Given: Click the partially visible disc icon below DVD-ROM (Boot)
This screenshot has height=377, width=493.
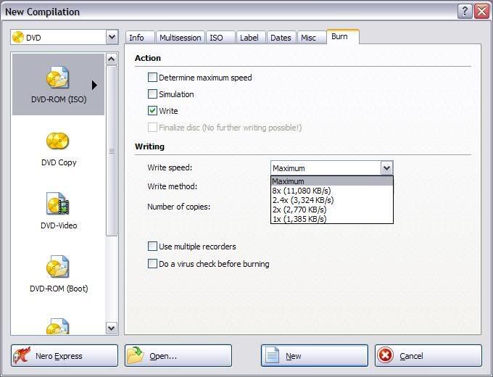Looking at the screenshot, I should (x=57, y=326).
